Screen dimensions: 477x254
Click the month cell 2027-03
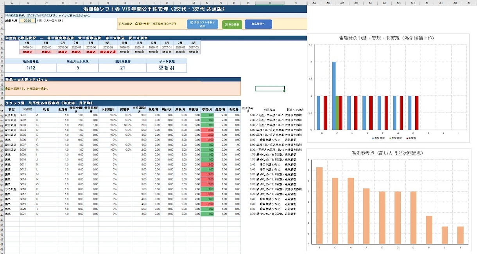tap(194, 47)
